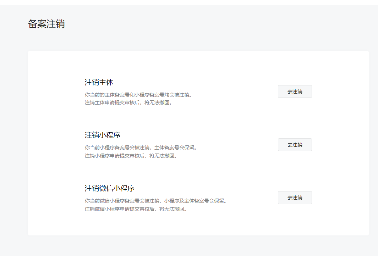Screen dimensions: 378x256
Task: Click the 注销小程序 heading
Action: [x=103, y=135]
